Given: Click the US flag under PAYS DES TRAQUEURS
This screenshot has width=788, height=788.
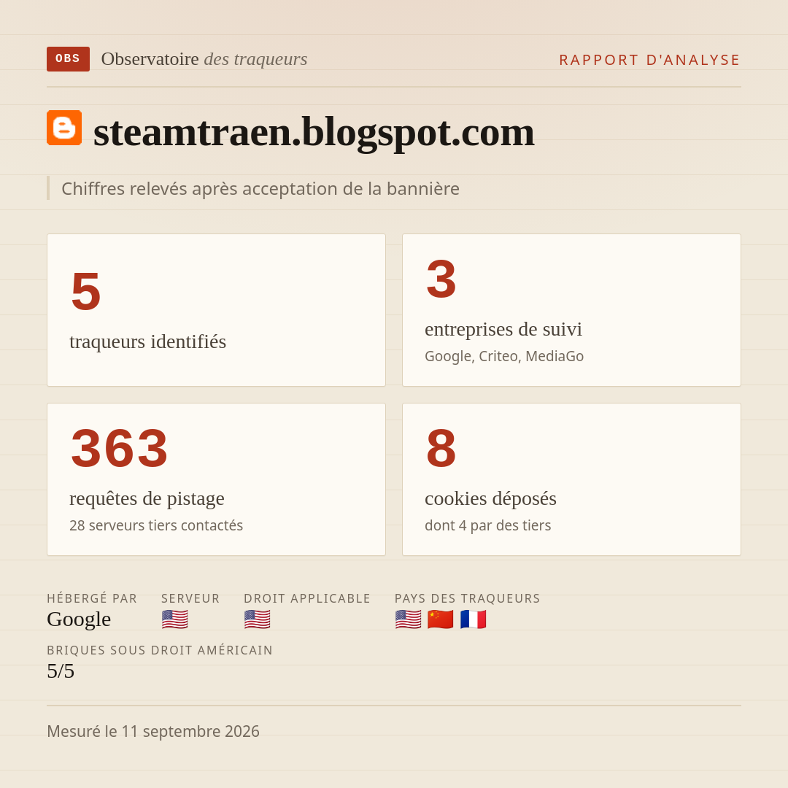Looking at the screenshot, I should click(x=408, y=619).
